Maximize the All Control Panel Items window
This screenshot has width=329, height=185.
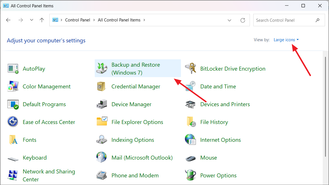pyautogui.click(x=303, y=6)
